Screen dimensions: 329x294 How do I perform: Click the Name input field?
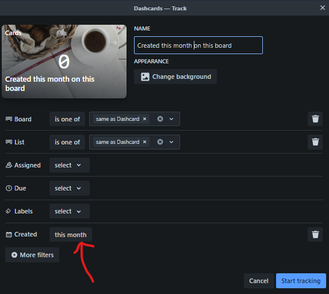click(198, 45)
